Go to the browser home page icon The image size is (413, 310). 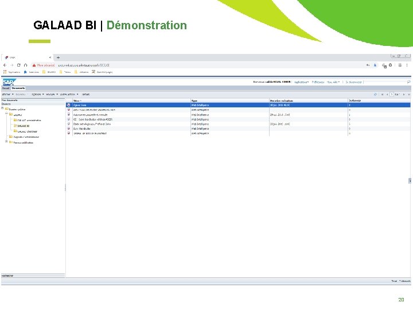[x=26, y=65]
